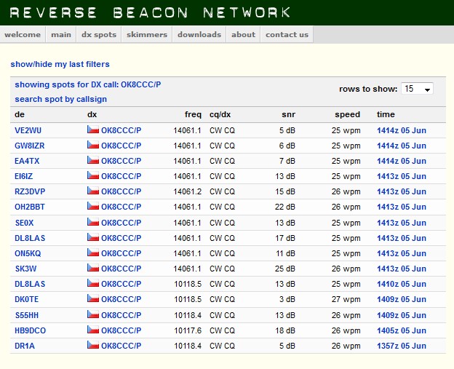Viewport: 454px width, 369px height.
Task: Click the 1405z 05 Jun time link
Action: point(401,330)
